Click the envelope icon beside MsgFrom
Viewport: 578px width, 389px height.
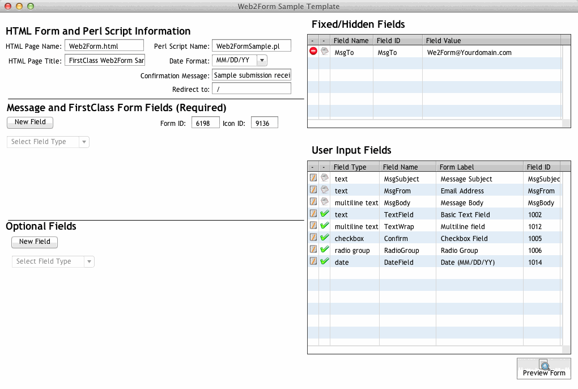325,190
